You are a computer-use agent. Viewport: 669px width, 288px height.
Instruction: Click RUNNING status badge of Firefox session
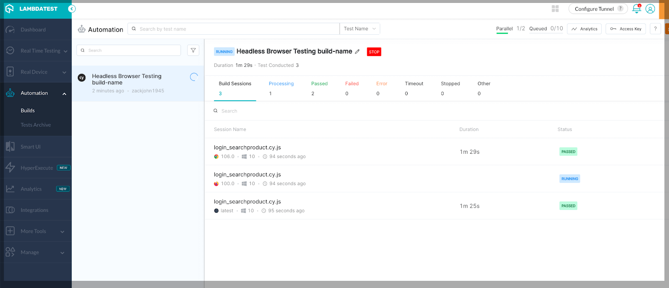[x=569, y=179]
